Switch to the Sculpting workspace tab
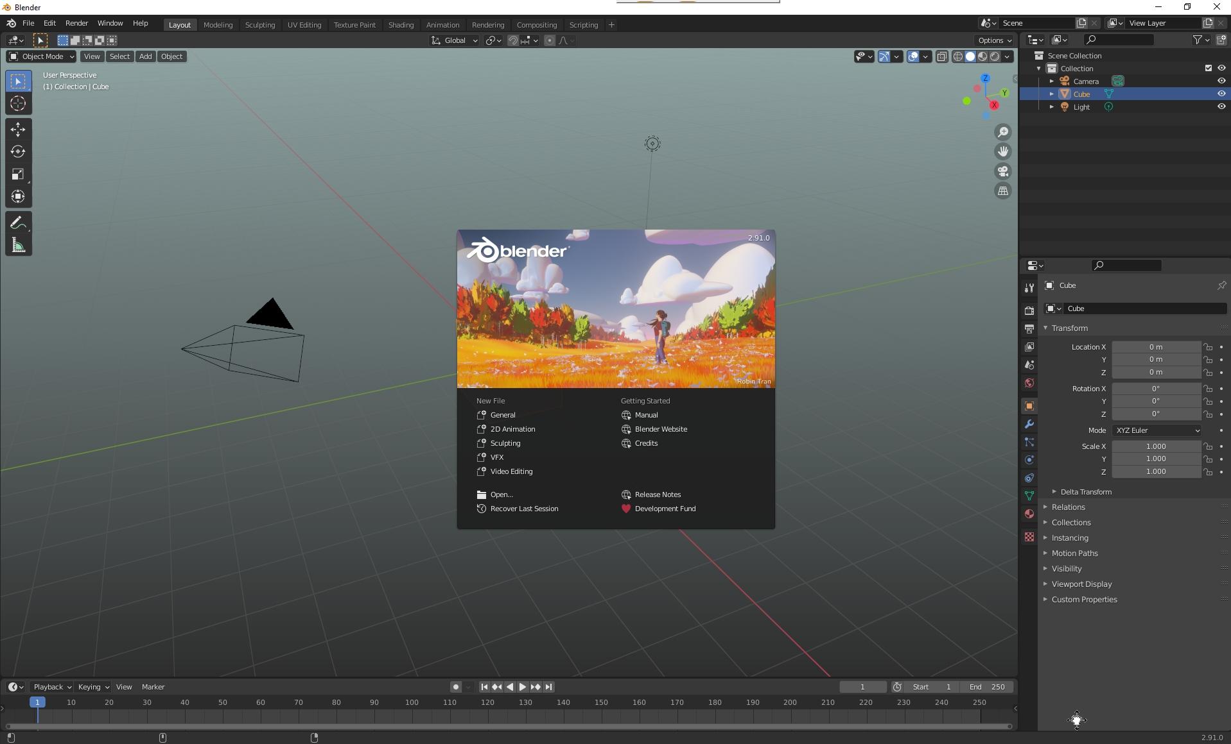Viewport: 1231px width, 744px height. pyautogui.click(x=260, y=25)
